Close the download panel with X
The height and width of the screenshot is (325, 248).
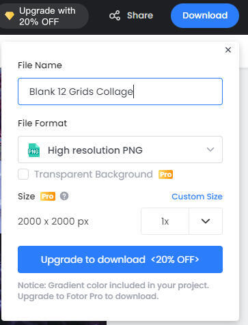[228, 50]
